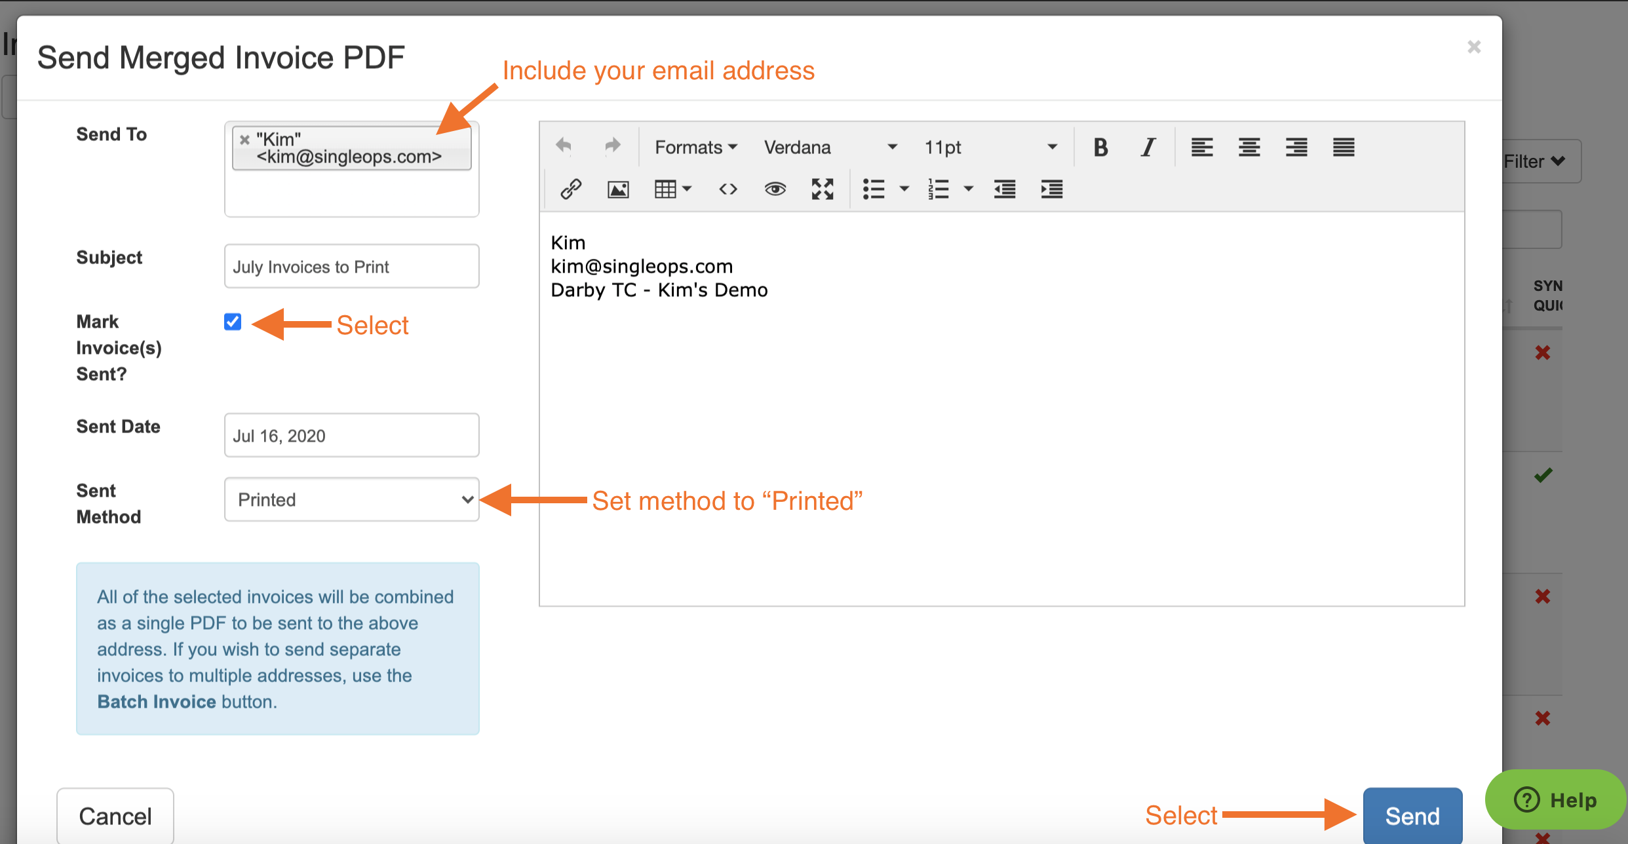
Task: Click the Undo icon in the editor toolbar
Action: [563, 146]
